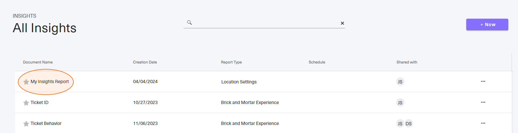Open options menu for My Insights Report
The image size is (518, 133).
point(483,81)
